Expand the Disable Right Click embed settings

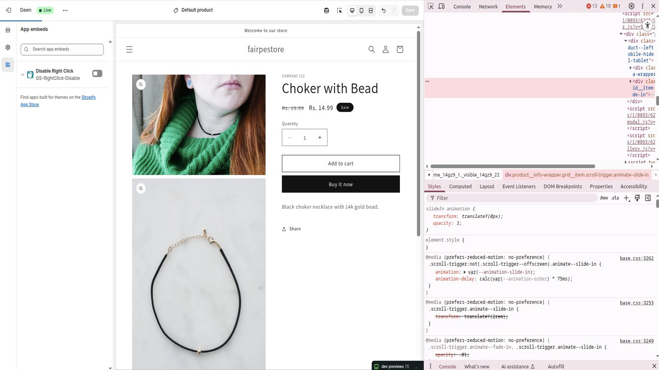point(23,75)
